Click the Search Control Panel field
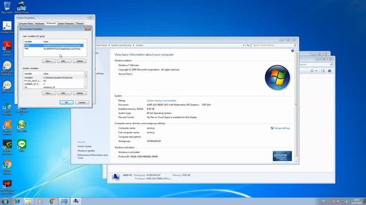This screenshot has height=205, width=366. click(274, 45)
